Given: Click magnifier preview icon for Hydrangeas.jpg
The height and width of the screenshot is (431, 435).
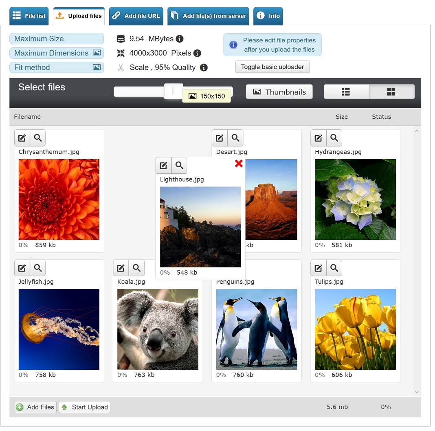Looking at the screenshot, I should pyautogui.click(x=334, y=138).
